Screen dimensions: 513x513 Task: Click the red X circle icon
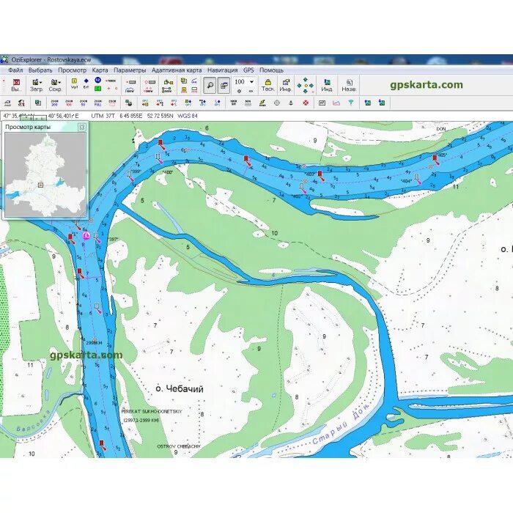click(x=306, y=103)
